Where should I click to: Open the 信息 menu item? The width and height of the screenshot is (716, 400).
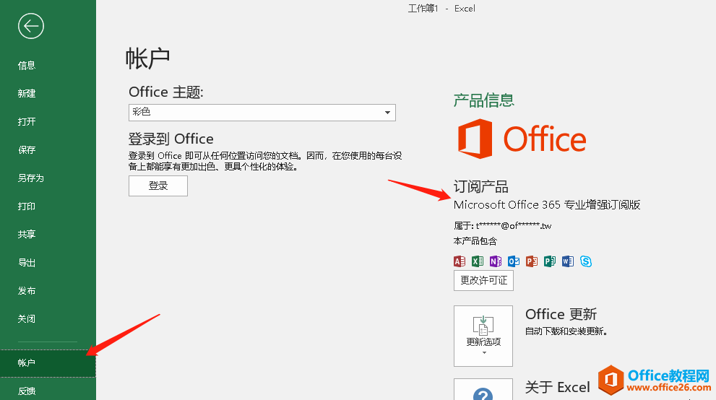coord(27,65)
